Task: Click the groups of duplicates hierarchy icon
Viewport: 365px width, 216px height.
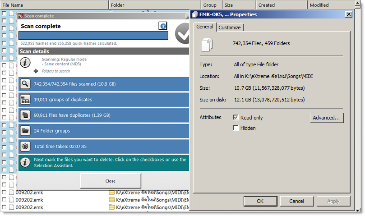Action: pos(25,99)
